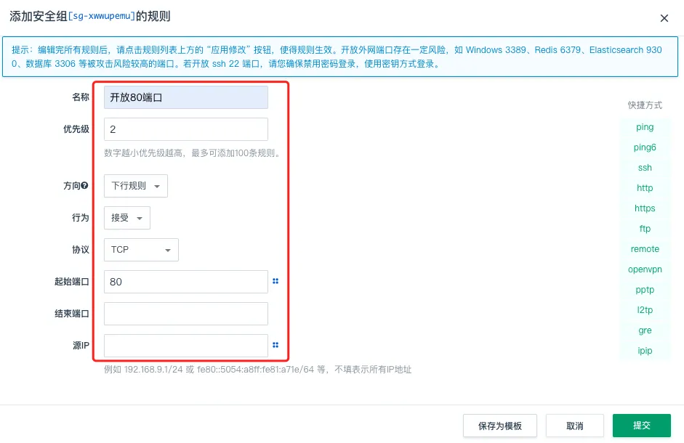This screenshot has height=443, width=684.
Task: Click the help icon next to 方向
Action: point(85,186)
